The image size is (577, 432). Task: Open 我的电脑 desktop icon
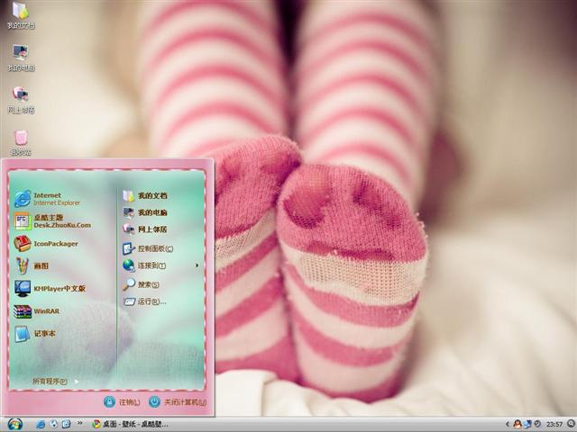pos(21,58)
